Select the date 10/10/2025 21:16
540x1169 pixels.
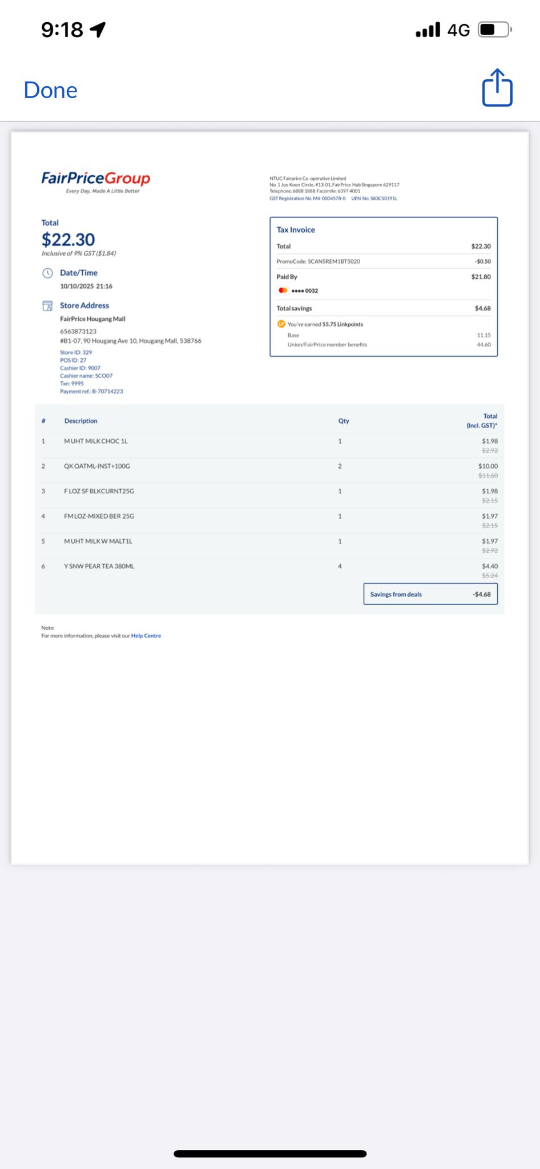(x=86, y=286)
